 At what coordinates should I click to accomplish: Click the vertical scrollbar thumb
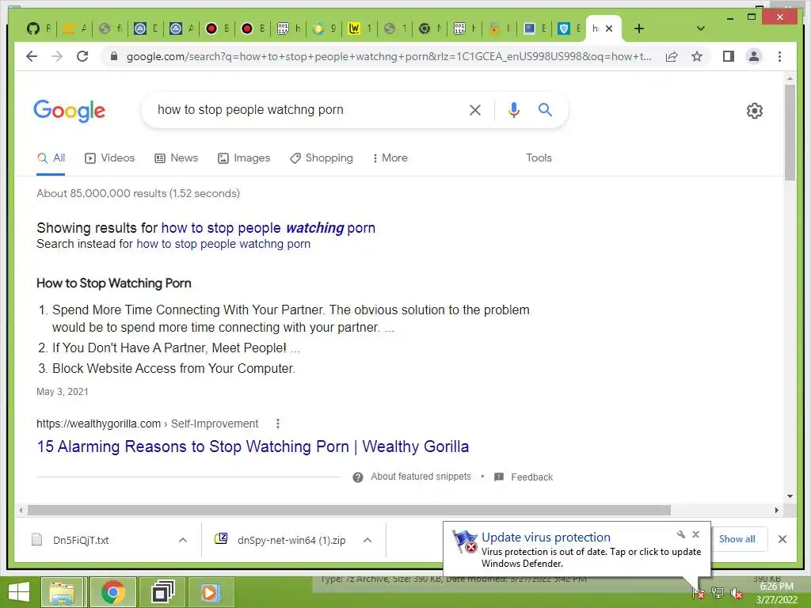tap(790, 132)
